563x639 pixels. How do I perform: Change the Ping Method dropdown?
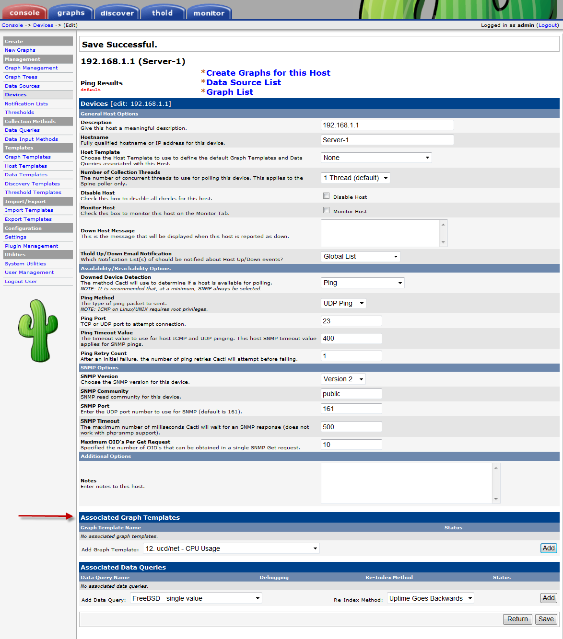tap(343, 303)
